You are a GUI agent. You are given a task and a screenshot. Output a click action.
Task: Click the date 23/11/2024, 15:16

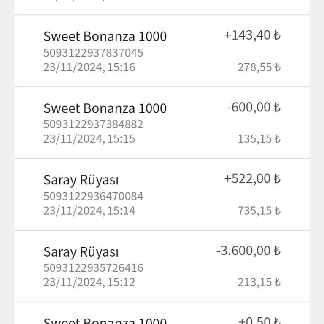coord(89,67)
